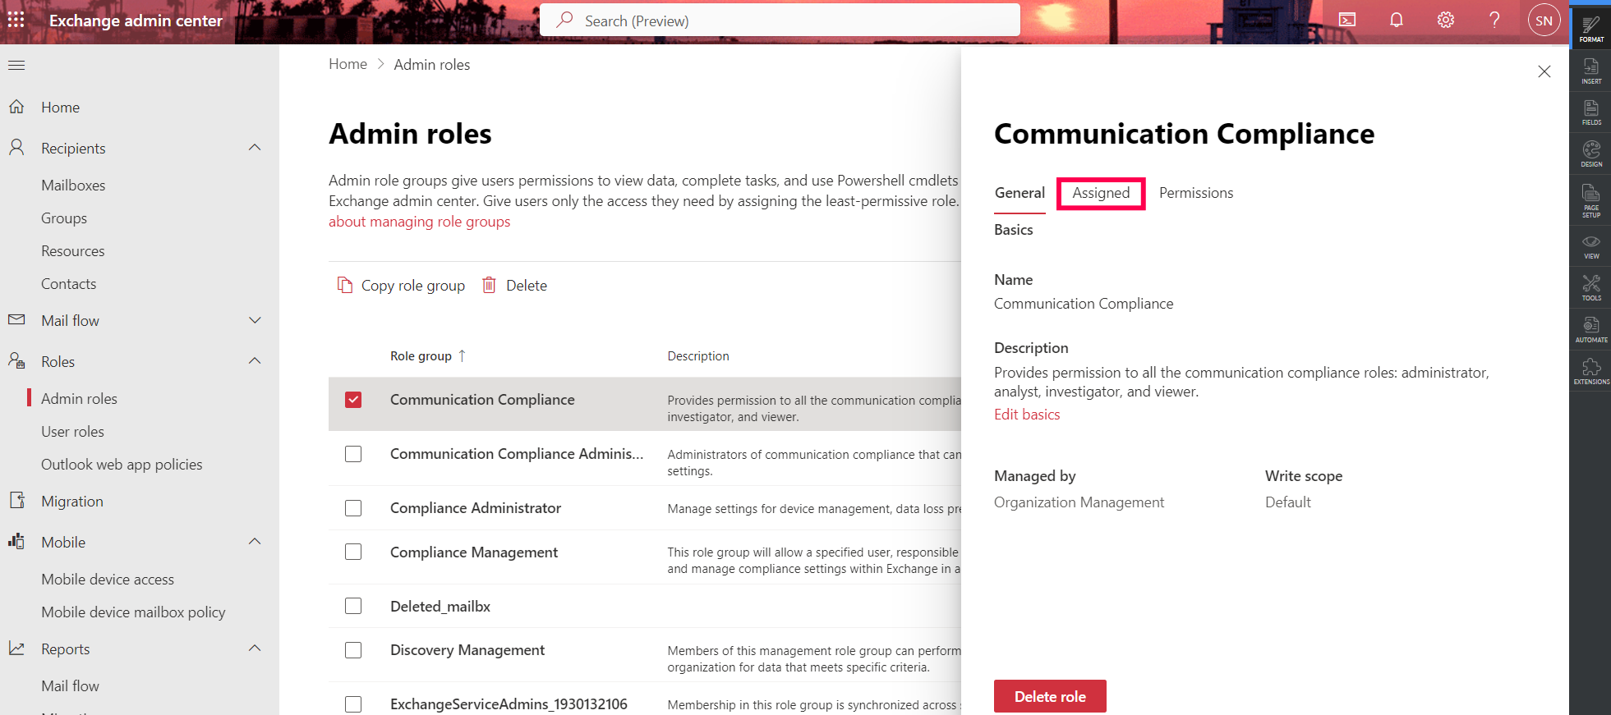Check the Compliance Management row
Viewport: 1611px width, 715px height.
pos(353,552)
